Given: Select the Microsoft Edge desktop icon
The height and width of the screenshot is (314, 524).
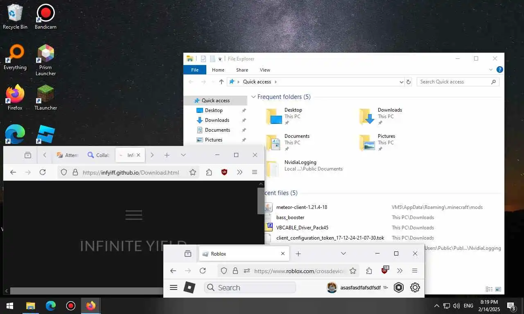Looking at the screenshot, I should pyautogui.click(x=15, y=135).
